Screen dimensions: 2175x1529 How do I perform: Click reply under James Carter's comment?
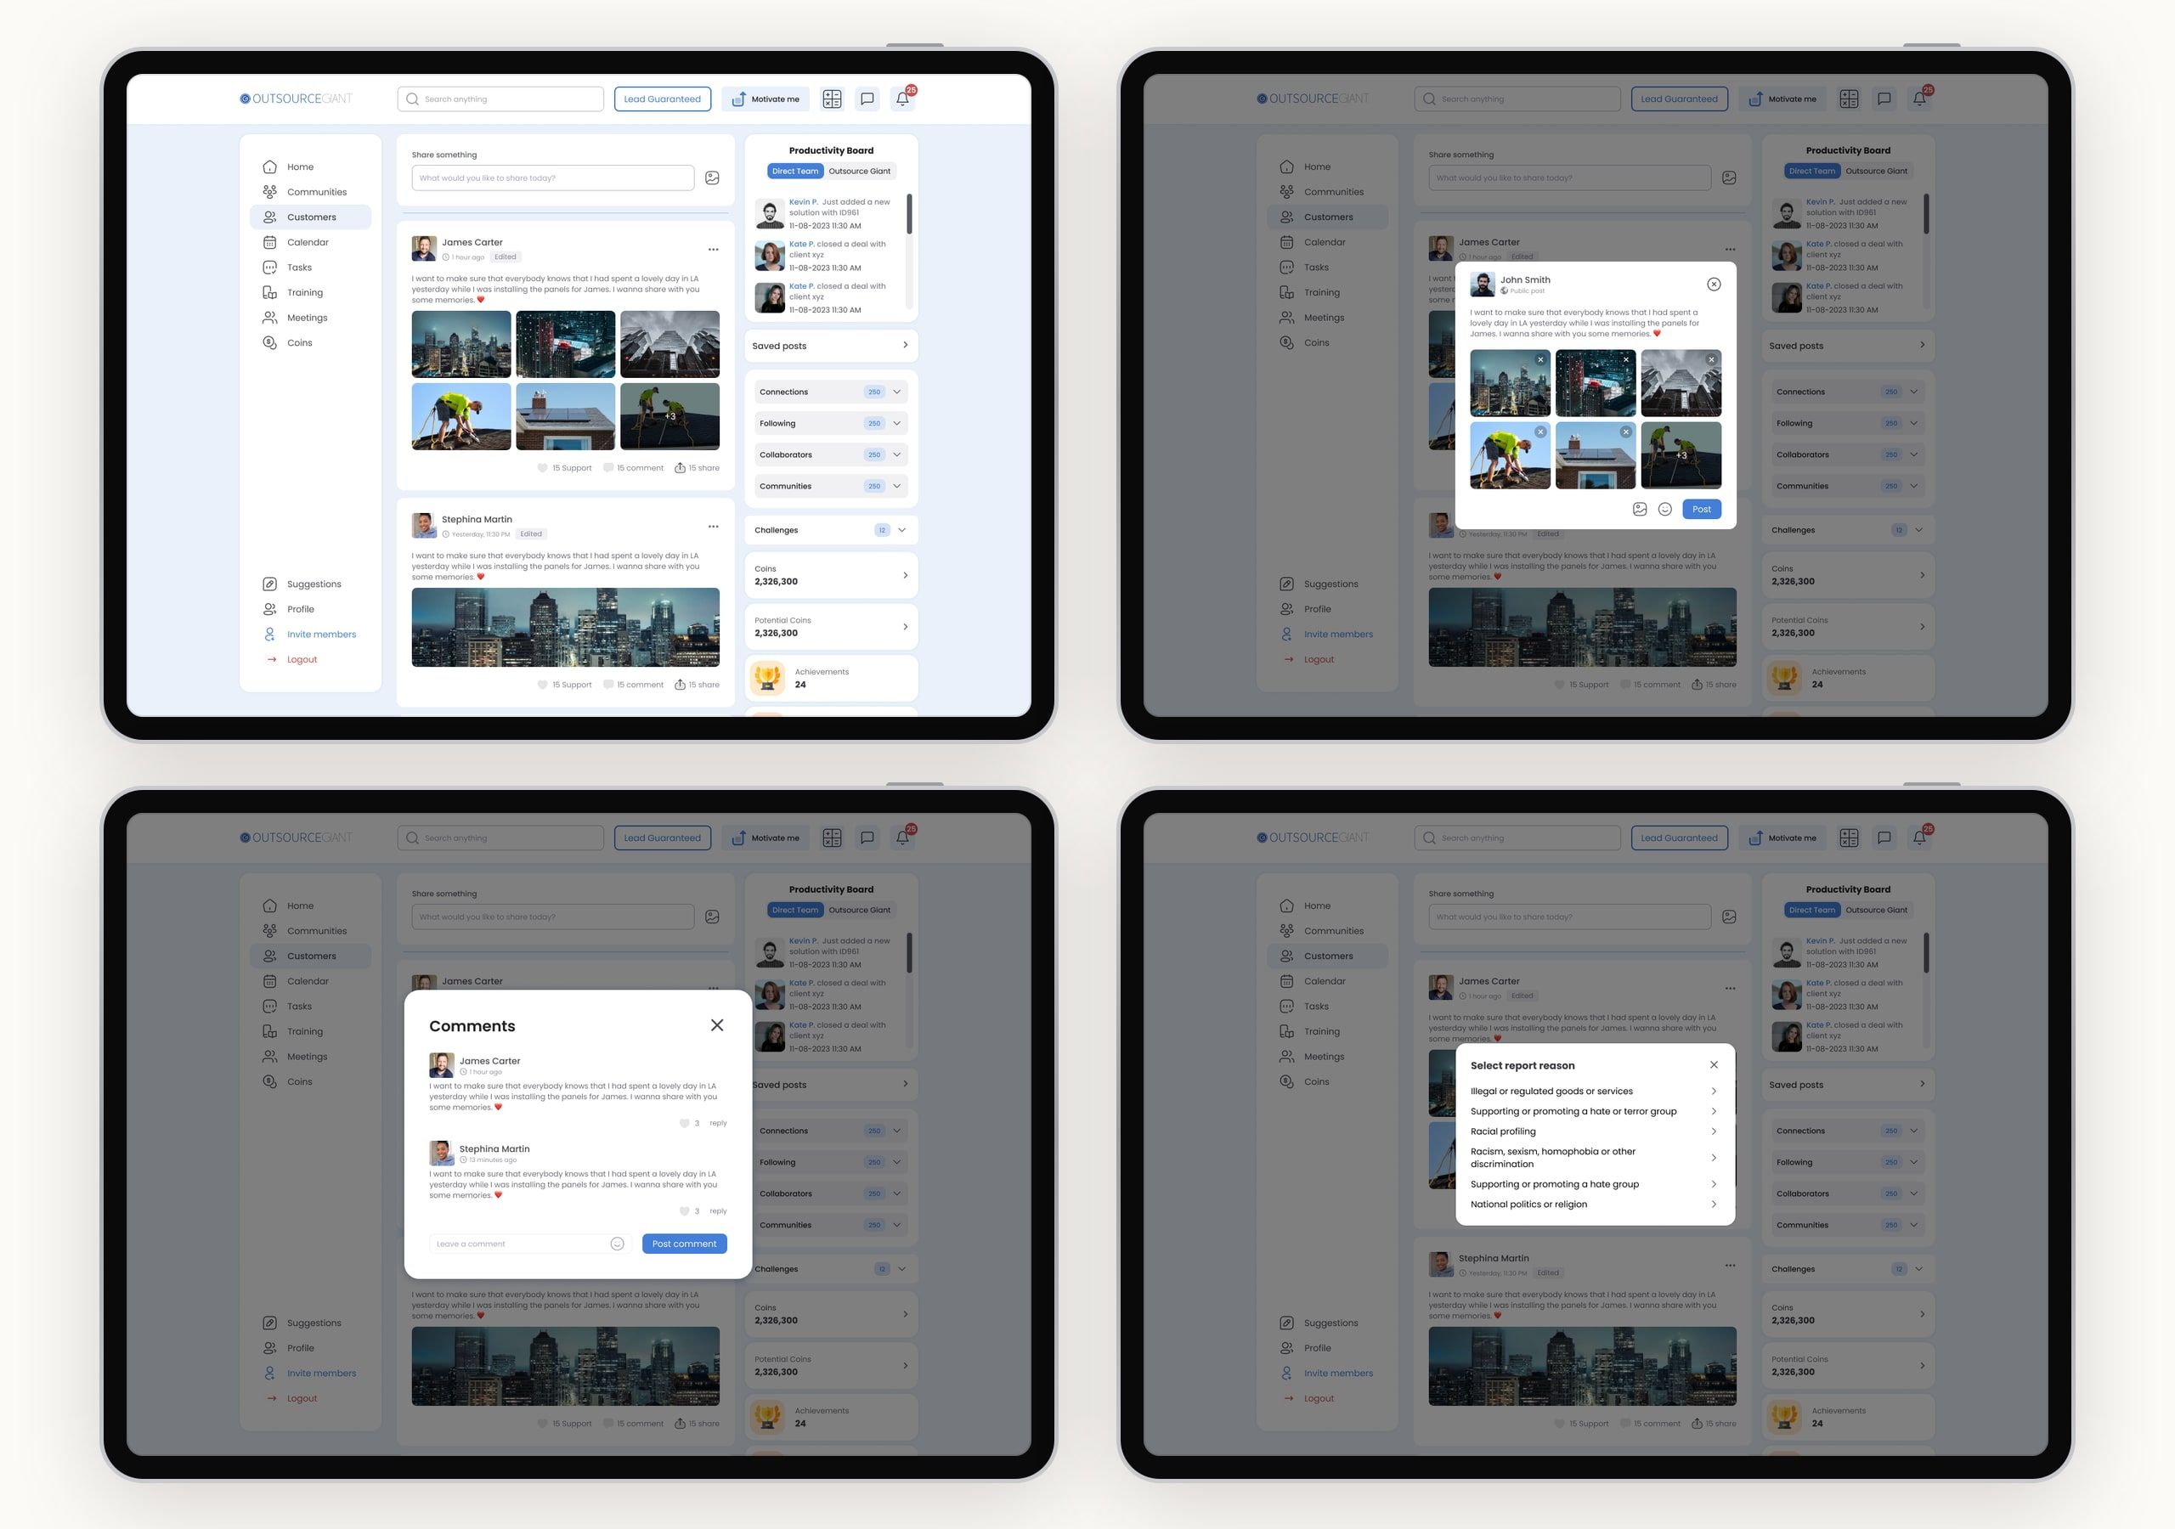(718, 1124)
